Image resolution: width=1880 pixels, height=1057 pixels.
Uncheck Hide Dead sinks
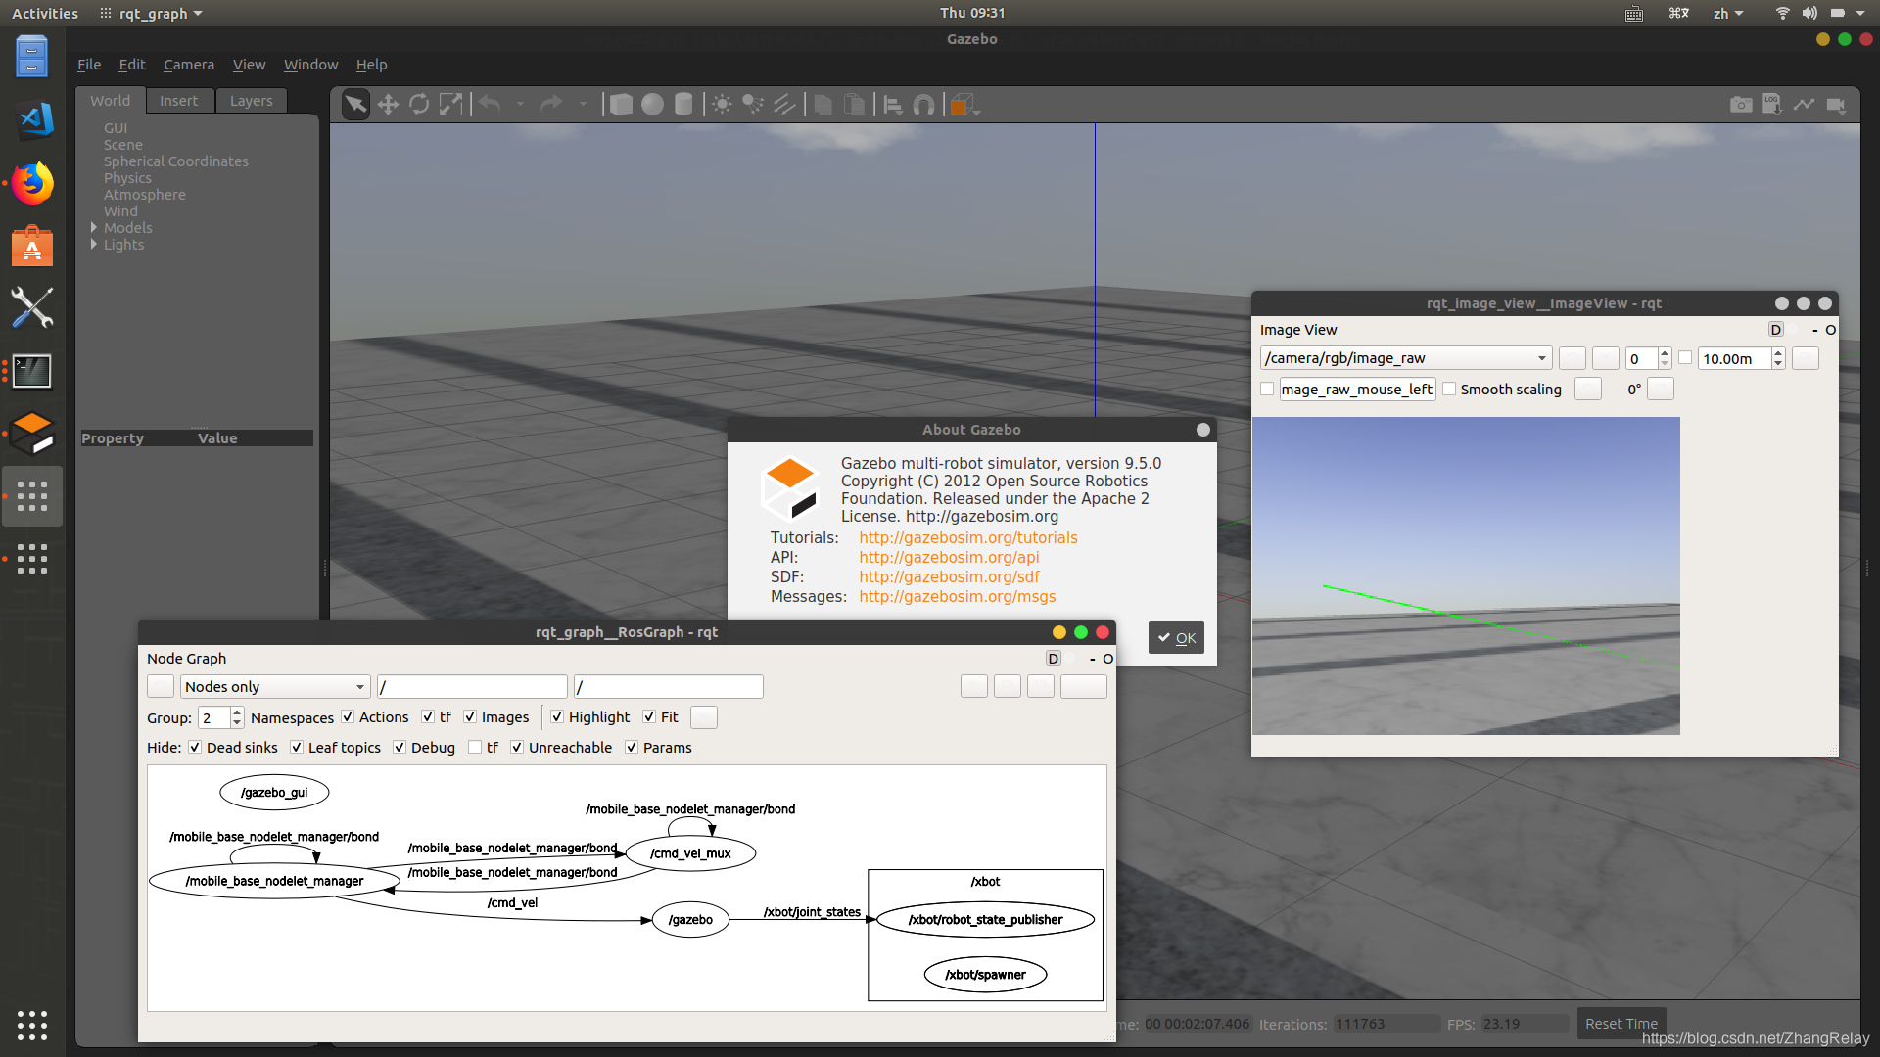pos(195,748)
